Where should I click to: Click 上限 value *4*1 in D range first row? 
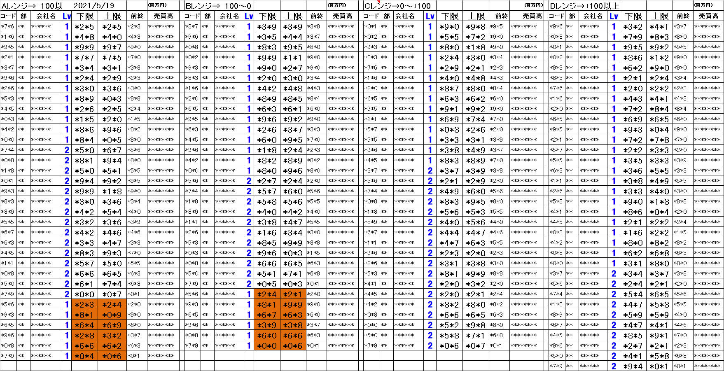[659, 26]
